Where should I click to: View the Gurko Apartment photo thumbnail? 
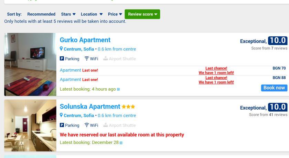point(30,64)
